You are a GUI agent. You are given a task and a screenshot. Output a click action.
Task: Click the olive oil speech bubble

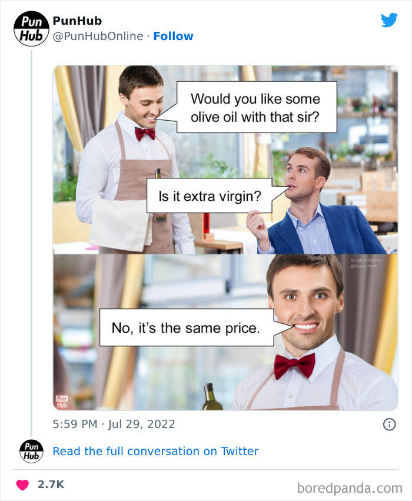click(257, 106)
